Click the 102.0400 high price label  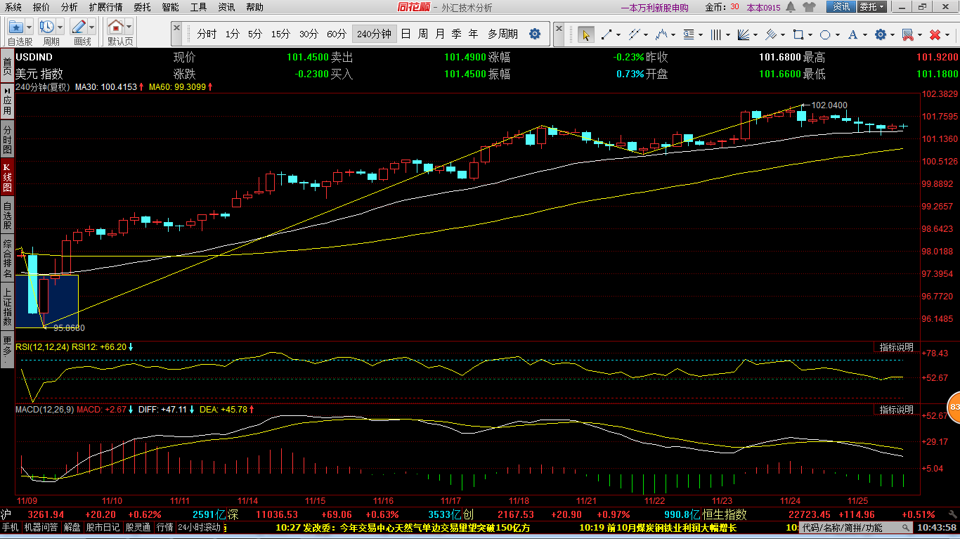(829, 105)
